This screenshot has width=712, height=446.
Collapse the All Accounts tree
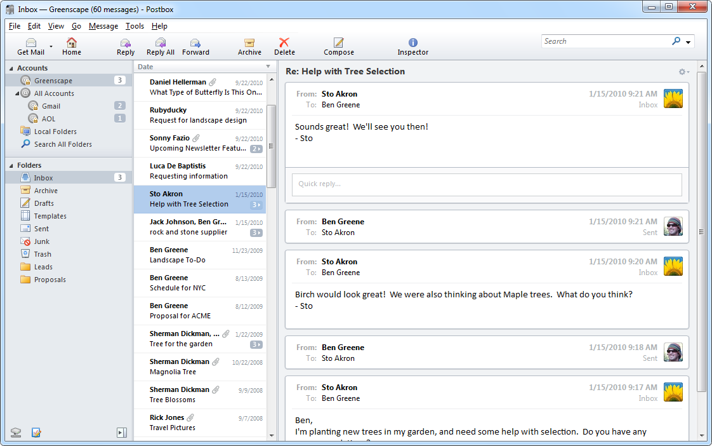coord(18,93)
